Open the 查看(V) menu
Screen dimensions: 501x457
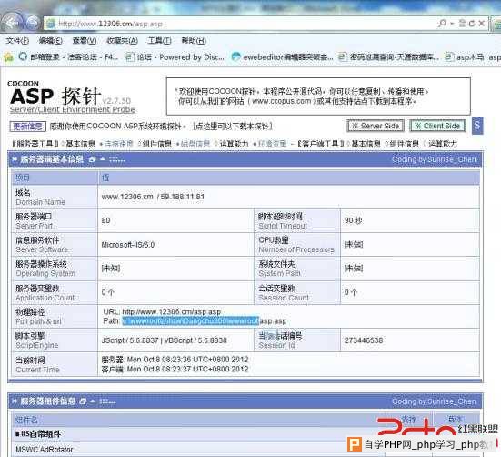click(x=85, y=41)
